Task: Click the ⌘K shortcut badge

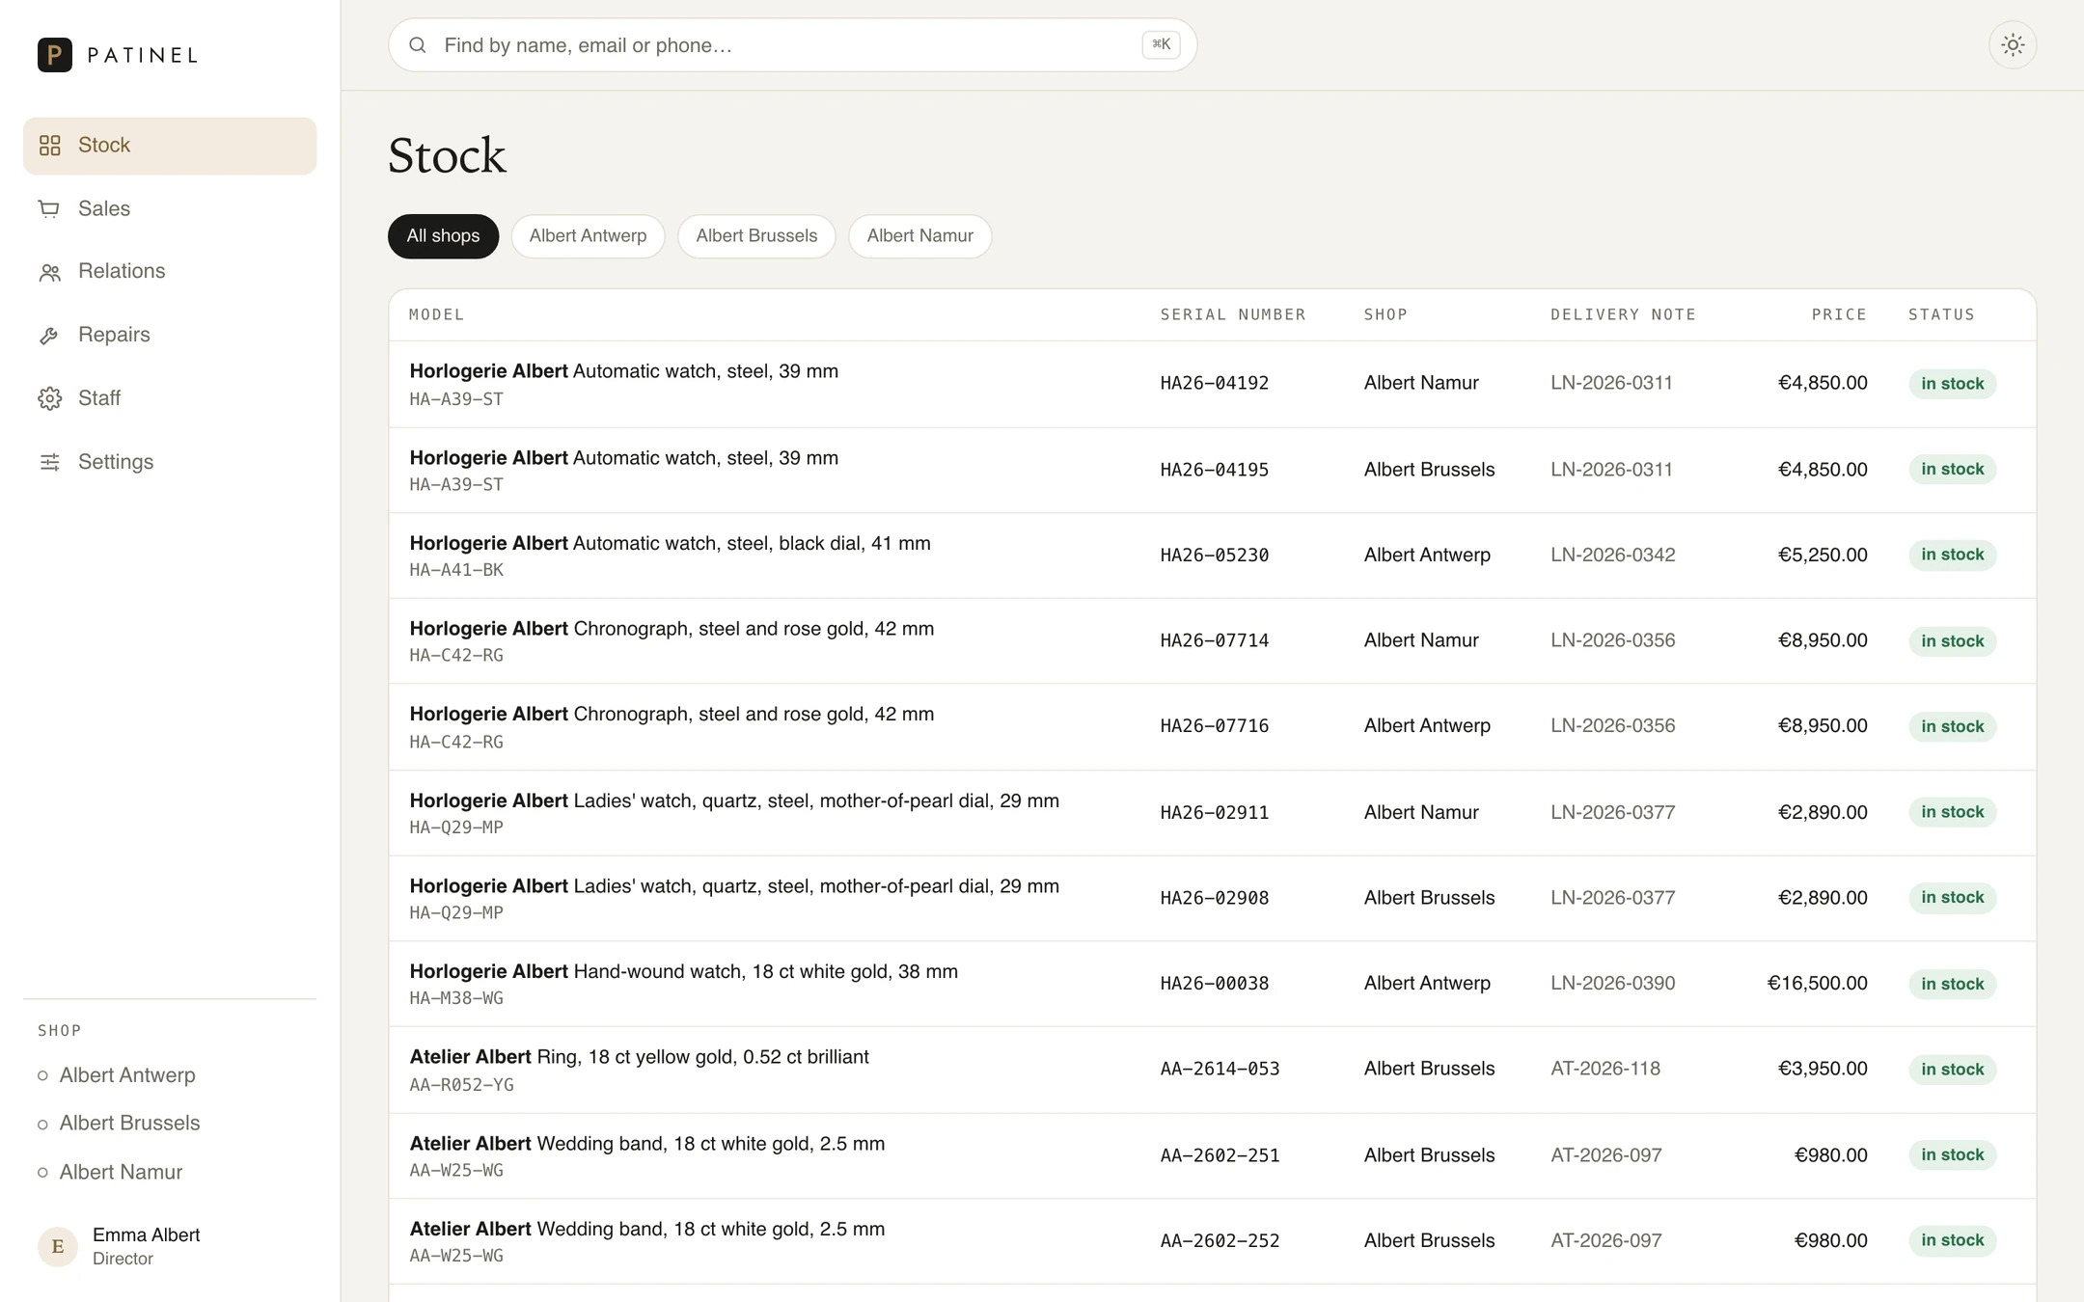Action: point(1161,44)
